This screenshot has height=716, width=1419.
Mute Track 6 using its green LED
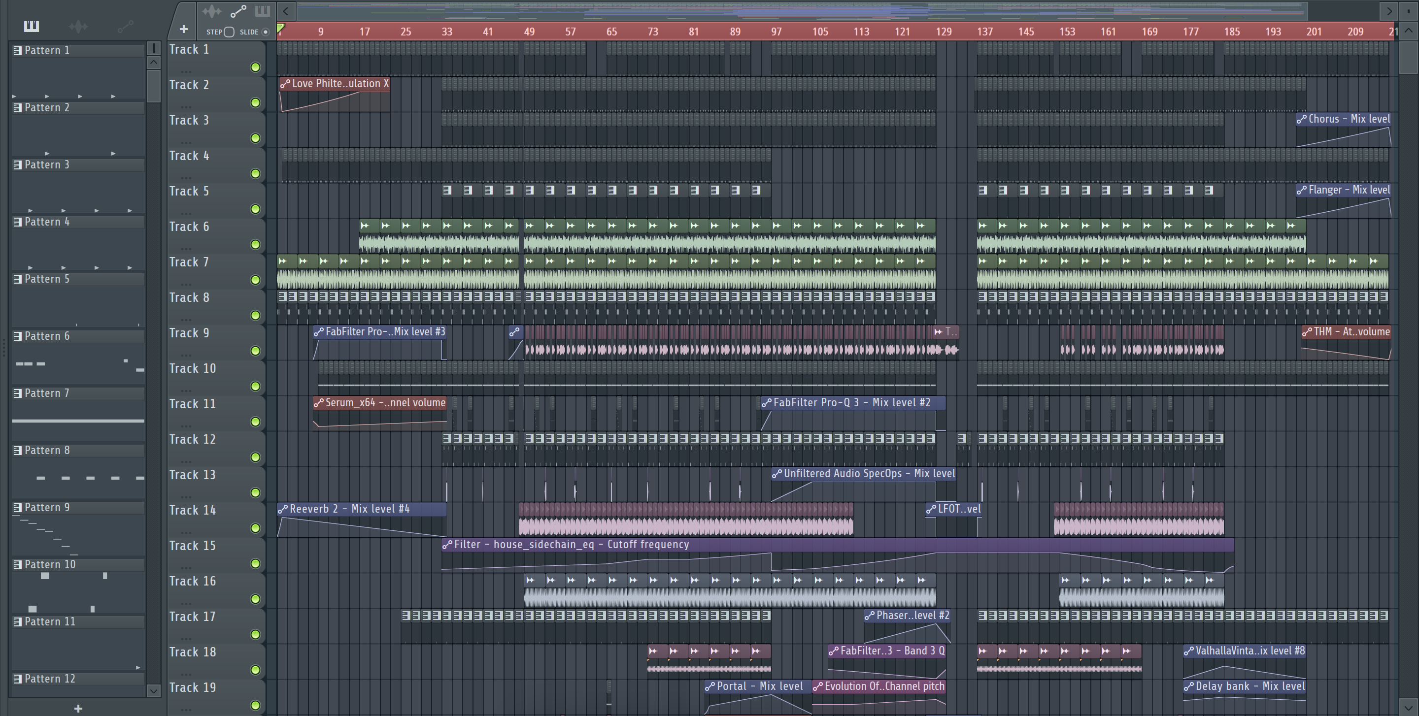(x=255, y=244)
